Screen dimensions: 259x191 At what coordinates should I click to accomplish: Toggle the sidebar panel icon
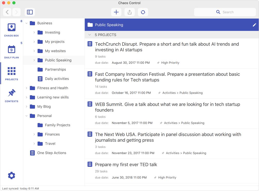click(x=30, y=12)
